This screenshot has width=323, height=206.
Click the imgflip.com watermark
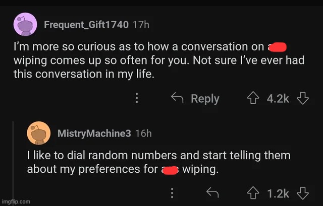16,201
